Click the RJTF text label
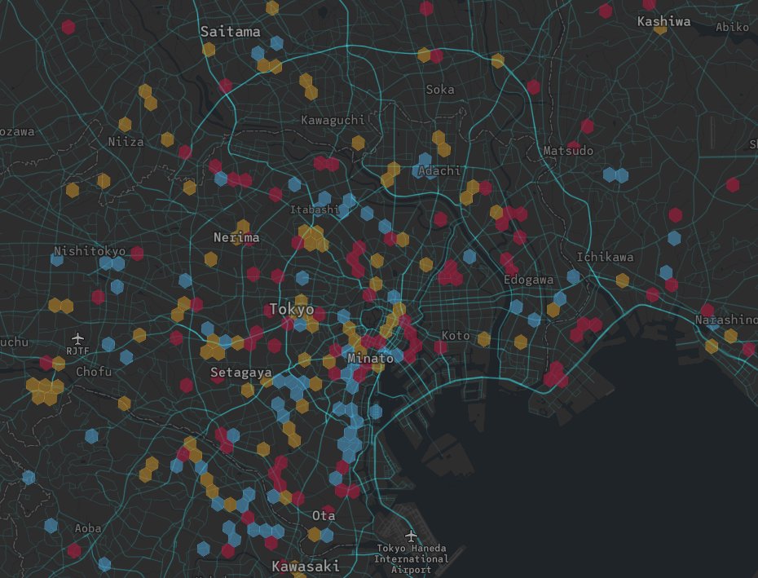Image resolution: width=758 pixels, height=578 pixels. tap(77, 351)
